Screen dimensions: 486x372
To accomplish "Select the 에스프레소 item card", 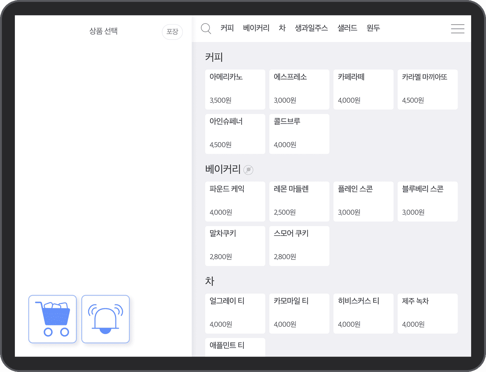I will pos(299,89).
